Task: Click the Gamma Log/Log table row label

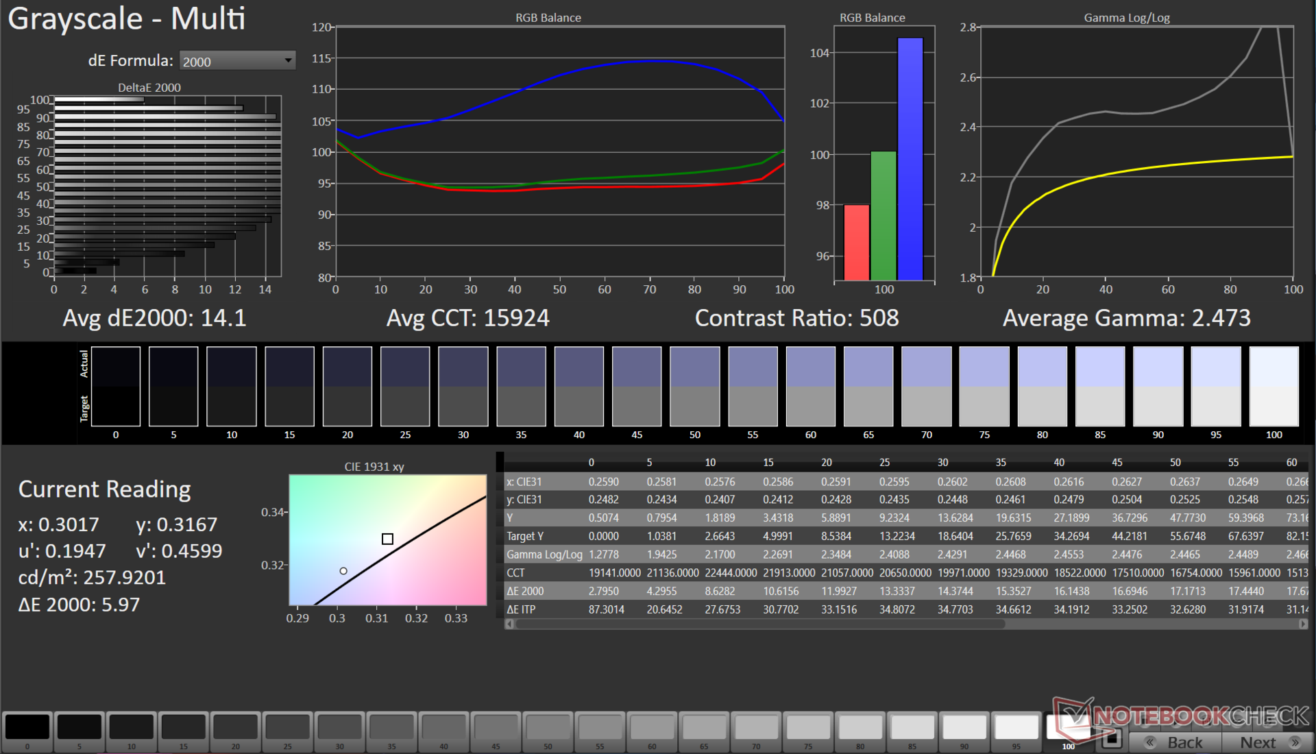Action: [x=544, y=555]
